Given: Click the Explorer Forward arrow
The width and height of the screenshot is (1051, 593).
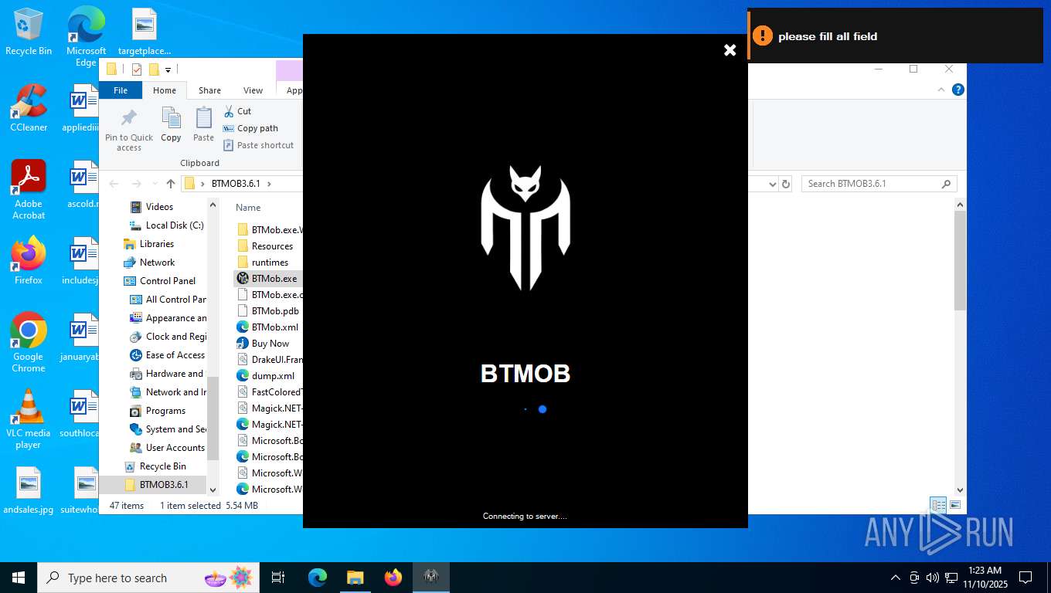Looking at the screenshot, I should (137, 184).
